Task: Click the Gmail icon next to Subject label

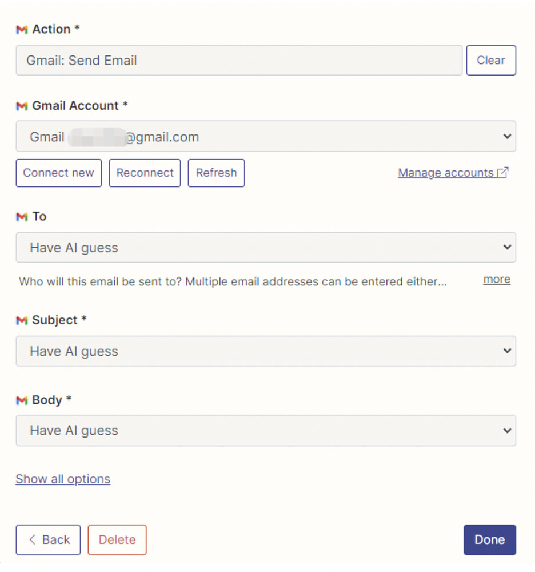Action: point(22,320)
